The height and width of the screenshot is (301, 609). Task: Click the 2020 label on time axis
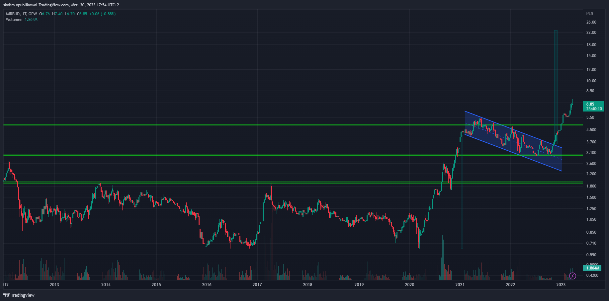pyautogui.click(x=409, y=285)
